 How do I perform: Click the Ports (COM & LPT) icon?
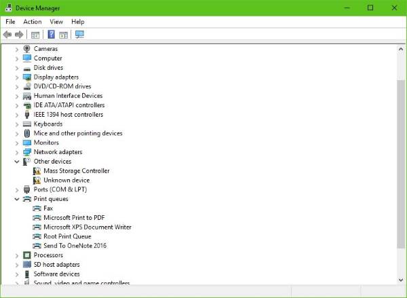tap(26, 189)
